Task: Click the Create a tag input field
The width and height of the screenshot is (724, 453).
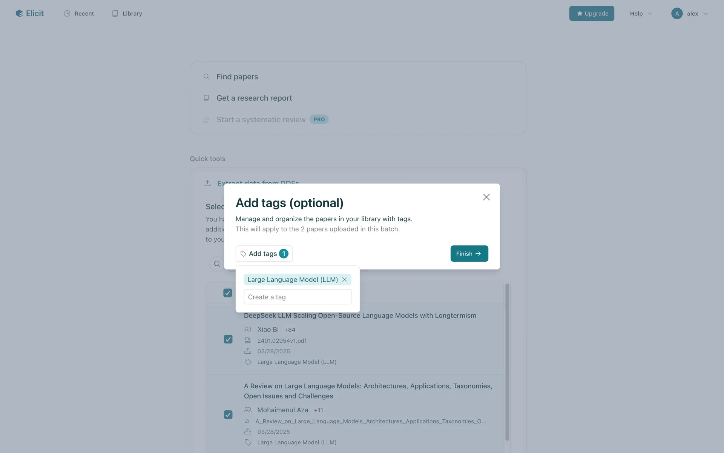Action: coord(298,297)
